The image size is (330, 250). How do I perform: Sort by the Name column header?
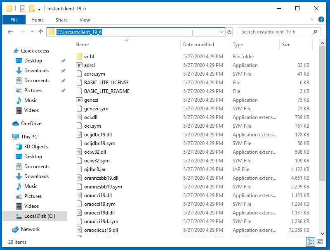click(82, 45)
